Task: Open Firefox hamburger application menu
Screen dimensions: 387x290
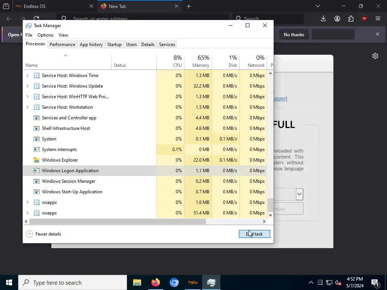Action: (378, 19)
